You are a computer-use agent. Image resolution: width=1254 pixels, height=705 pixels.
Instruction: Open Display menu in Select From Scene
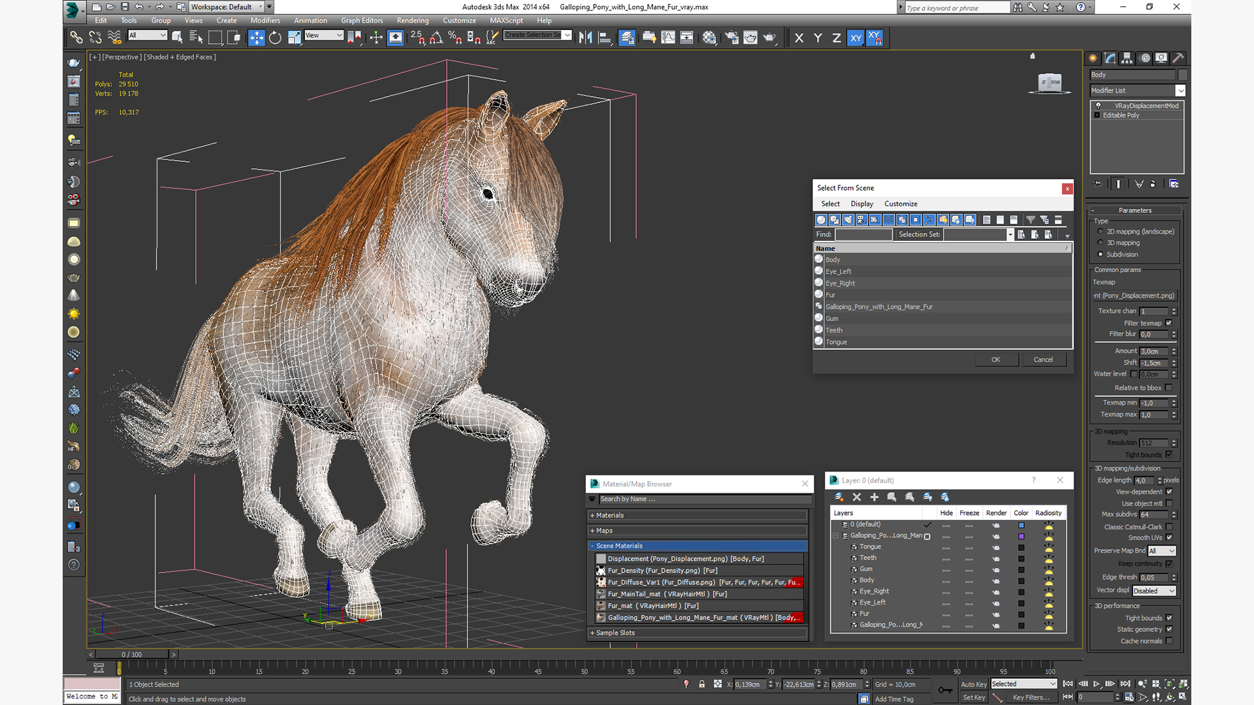point(861,204)
